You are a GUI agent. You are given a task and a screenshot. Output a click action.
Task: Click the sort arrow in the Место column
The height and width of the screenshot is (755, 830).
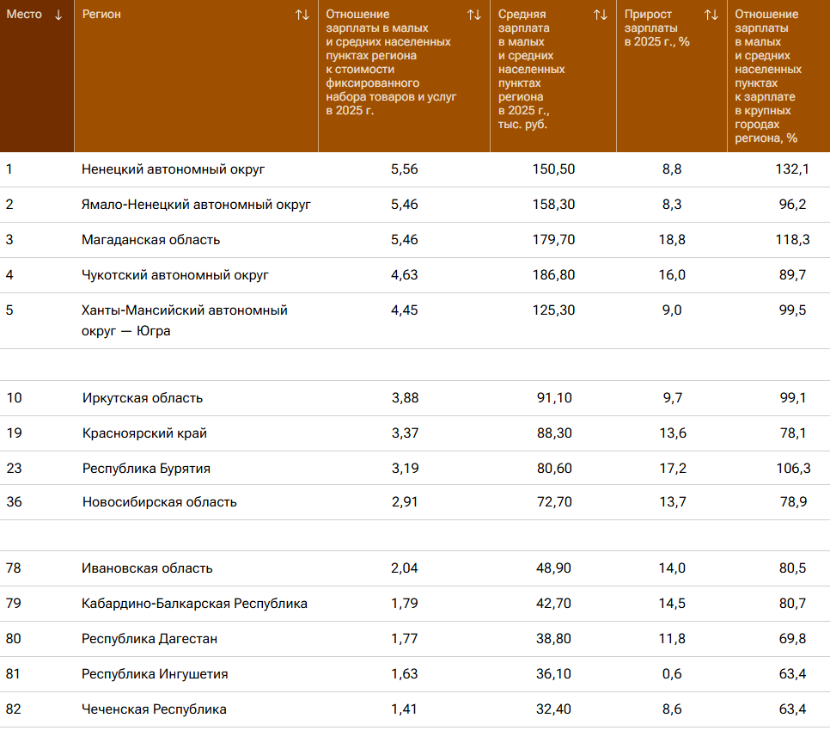click(x=58, y=15)
